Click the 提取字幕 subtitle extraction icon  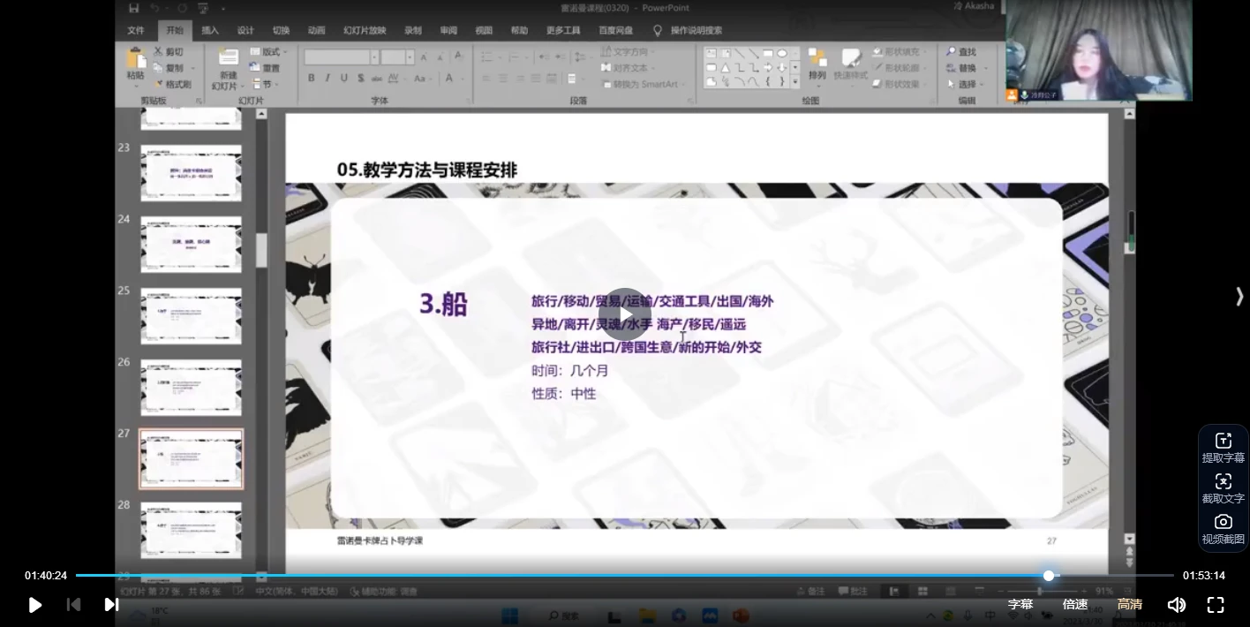tap(1223, 440)
